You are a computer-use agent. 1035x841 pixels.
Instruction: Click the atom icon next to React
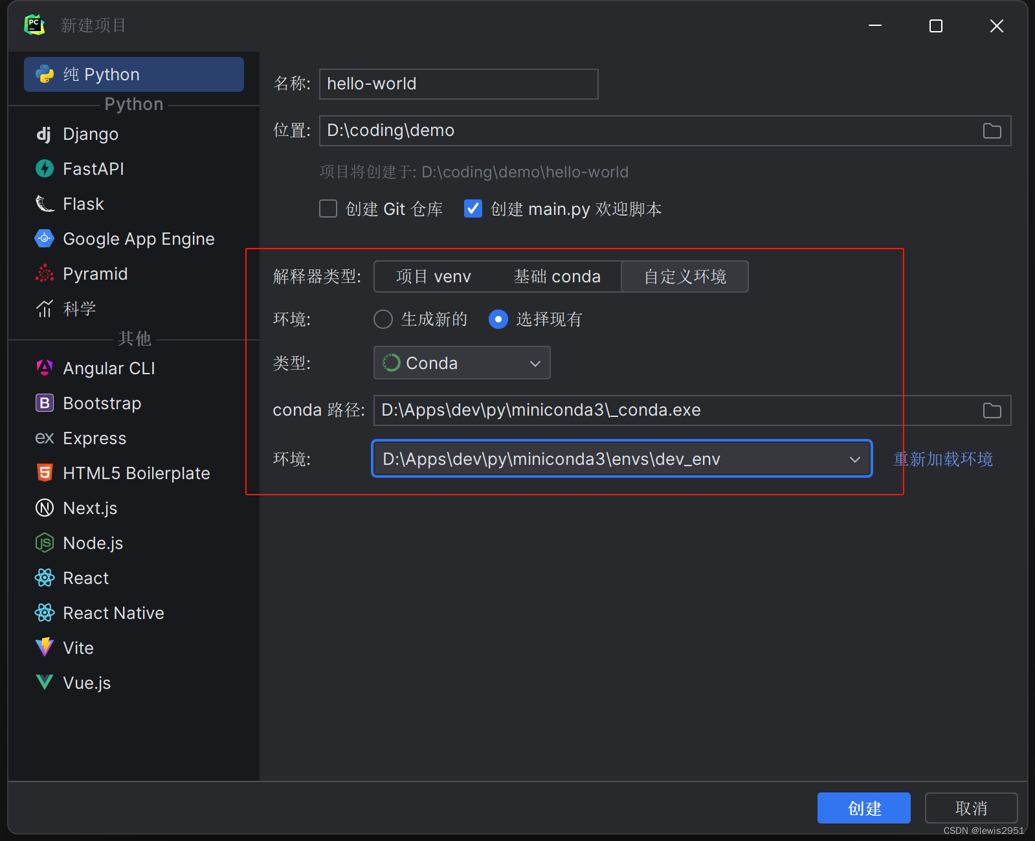44,578
